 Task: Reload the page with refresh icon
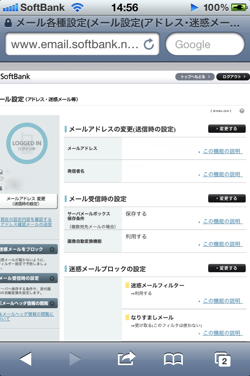tap(148, 44)
